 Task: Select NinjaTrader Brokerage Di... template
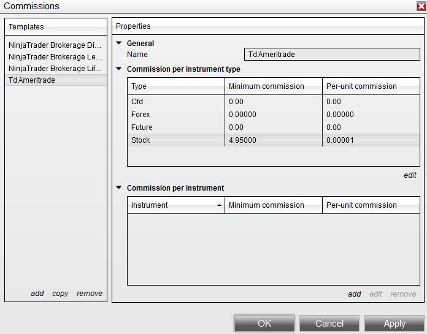tap(56, 45)
